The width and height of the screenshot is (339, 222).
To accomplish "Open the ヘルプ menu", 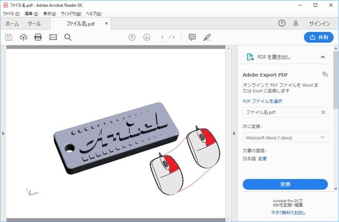I will 93,14.
